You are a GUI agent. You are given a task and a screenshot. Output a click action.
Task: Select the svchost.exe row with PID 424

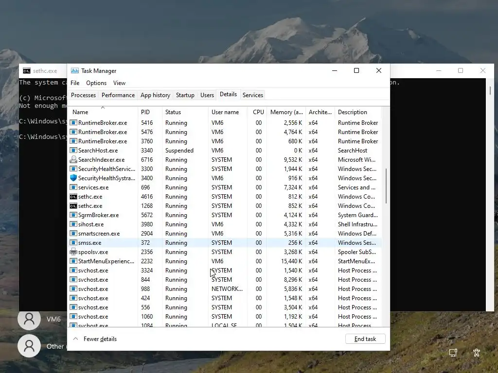pyautogui.click(x=225, y=298)
